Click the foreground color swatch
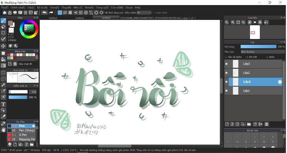Image resolution: width=287 pixels, height=153 pixels. click(x=10, y=23)
